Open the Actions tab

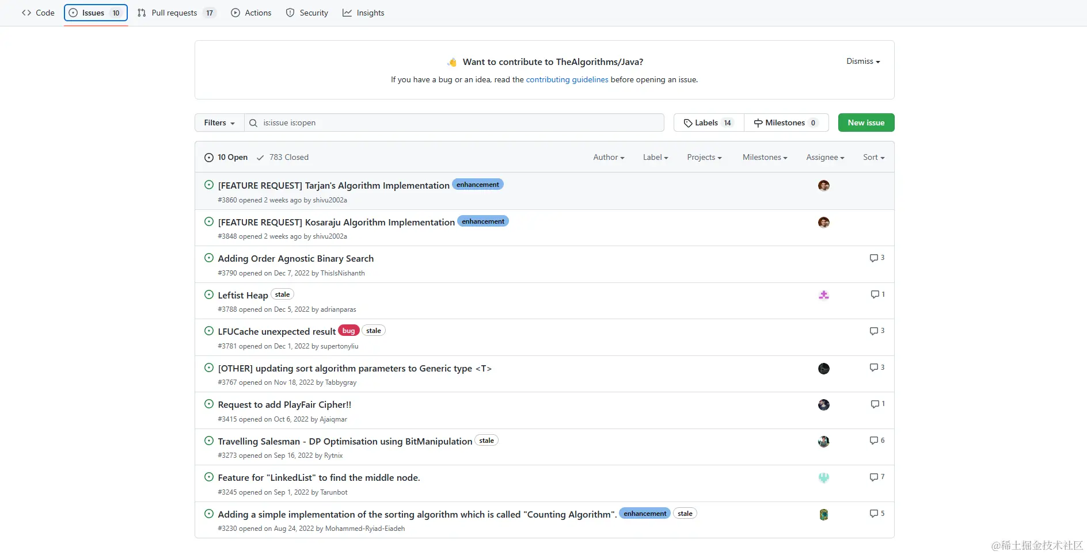(x=251, y=13)
